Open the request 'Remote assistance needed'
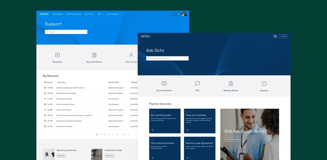 (x=66, y=93)
